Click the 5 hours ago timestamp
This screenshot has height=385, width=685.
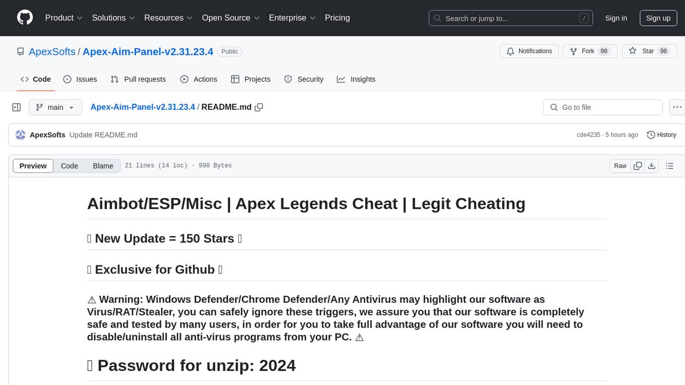622,135
